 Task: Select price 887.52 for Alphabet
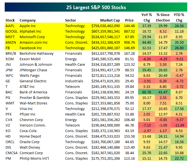click(129, 31)
